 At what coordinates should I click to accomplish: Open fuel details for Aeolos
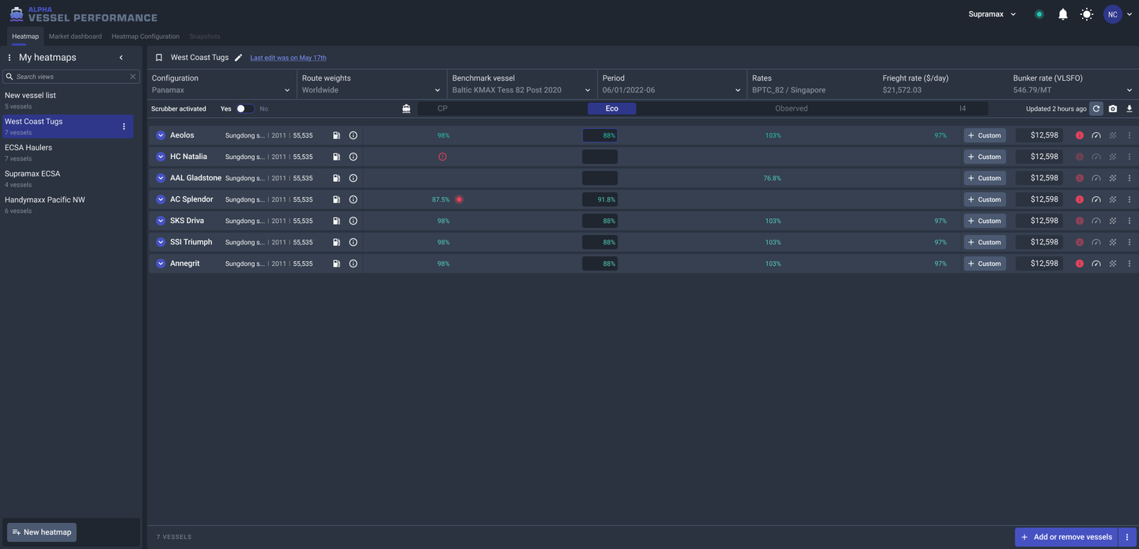coord(336,135)
